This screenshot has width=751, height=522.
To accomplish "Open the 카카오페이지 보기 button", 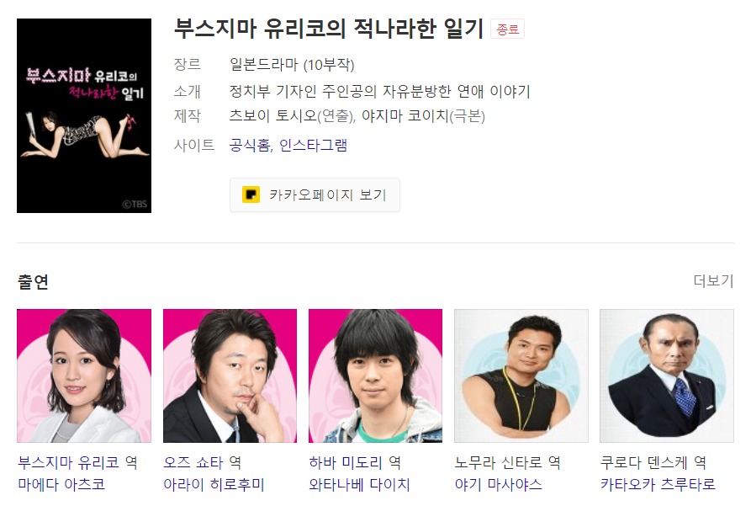I will 315,194.
